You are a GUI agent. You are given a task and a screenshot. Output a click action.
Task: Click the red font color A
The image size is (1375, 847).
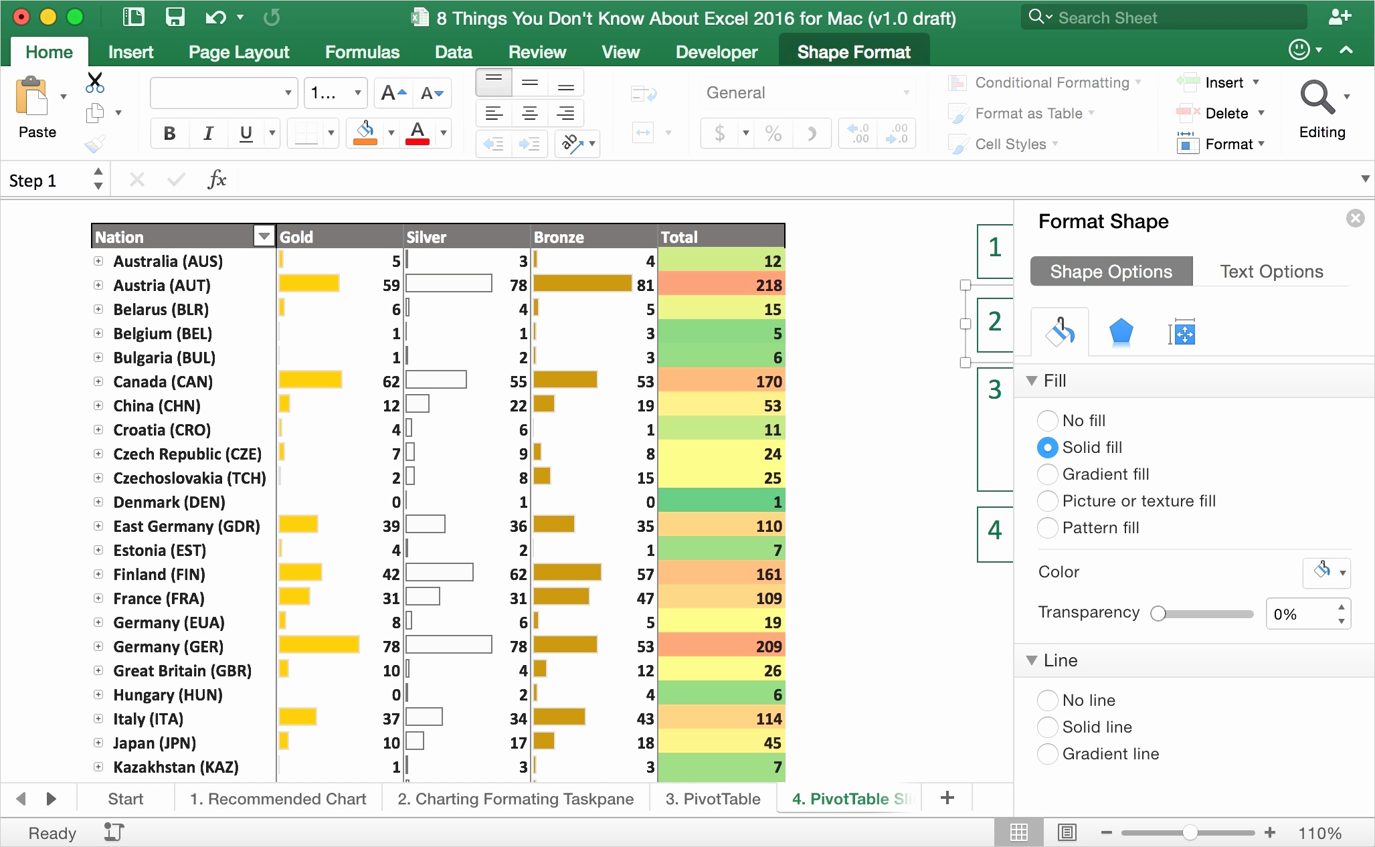point(418,132)
